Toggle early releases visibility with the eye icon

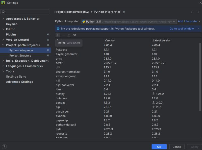(x=74, y=35)
